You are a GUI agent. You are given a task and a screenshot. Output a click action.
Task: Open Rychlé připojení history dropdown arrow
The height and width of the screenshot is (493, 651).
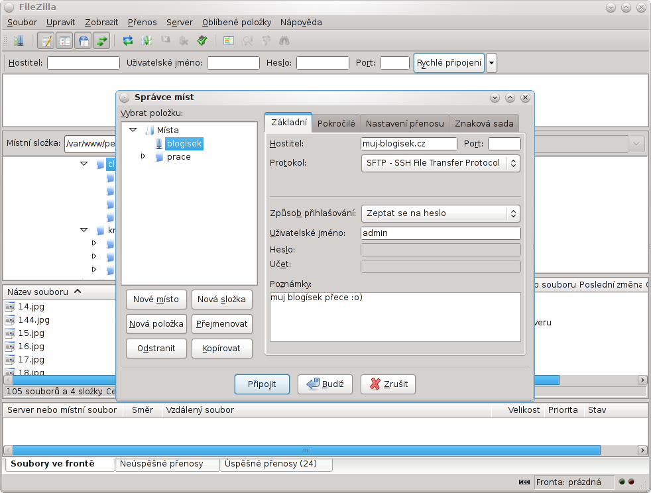tap(492, 63)
